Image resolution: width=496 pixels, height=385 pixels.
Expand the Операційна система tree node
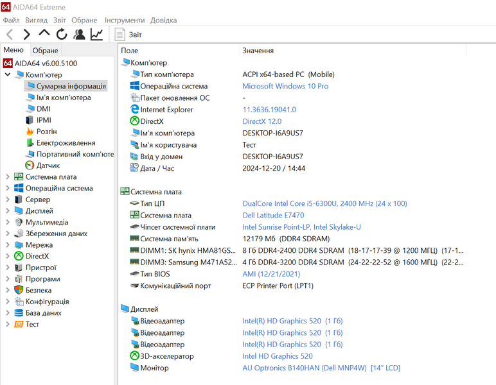(8, 188)
